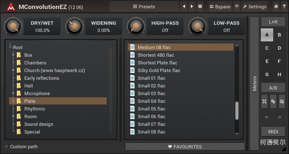The width and height of the screenshot is (289, 154).
Task: Click the DRY/WET 100.0% value box
Action: [x=42, y=26]
